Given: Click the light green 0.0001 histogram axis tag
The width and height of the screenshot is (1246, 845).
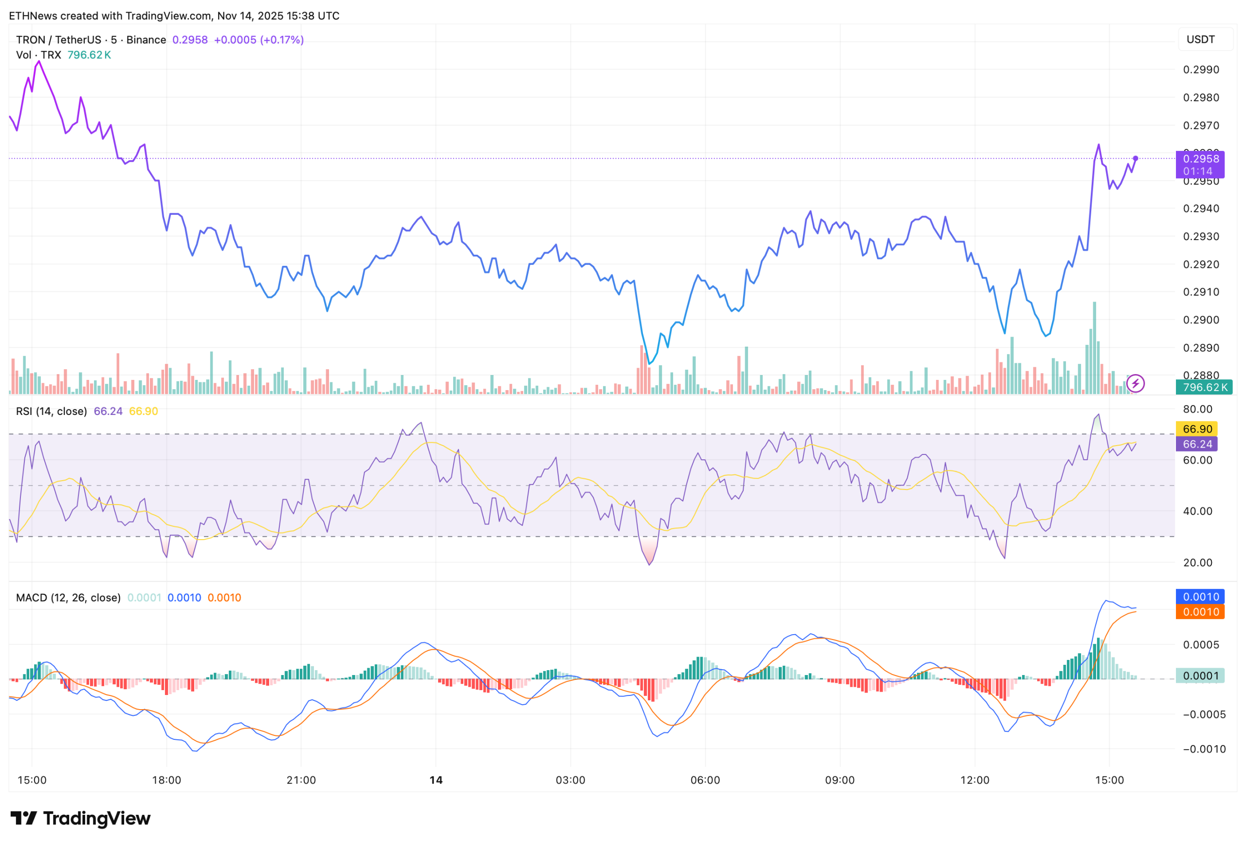Looking at the screenshot, I should [1200, 676].
